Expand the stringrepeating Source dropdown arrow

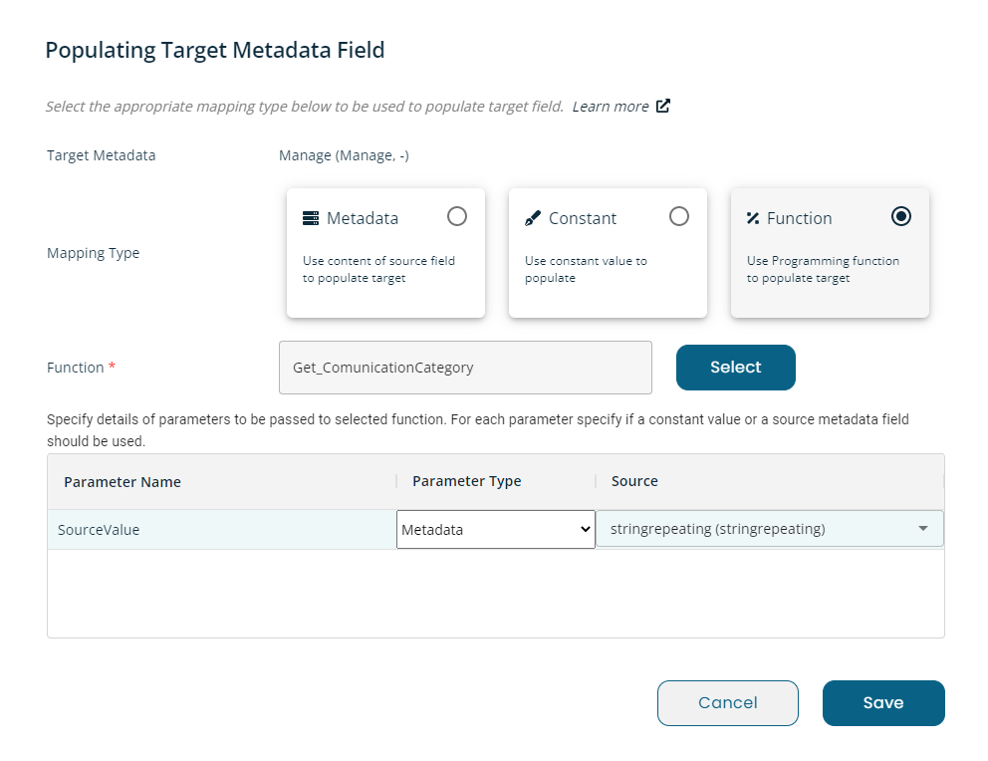pyautogui.click(x=923, y=529)
